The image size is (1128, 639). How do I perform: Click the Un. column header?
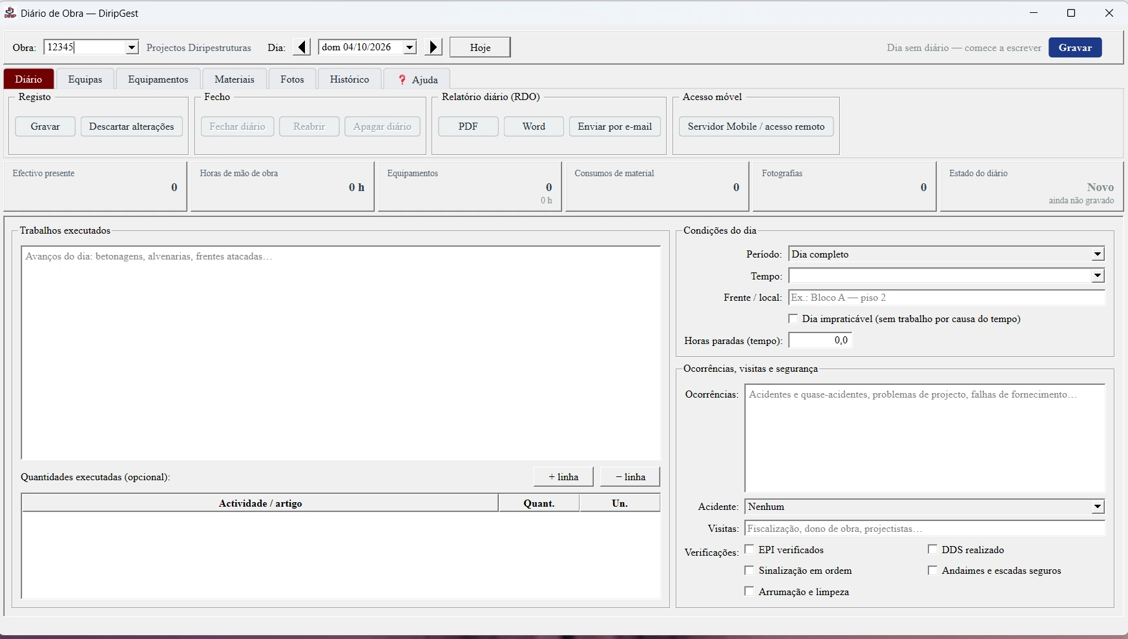(x=620, y=503)
